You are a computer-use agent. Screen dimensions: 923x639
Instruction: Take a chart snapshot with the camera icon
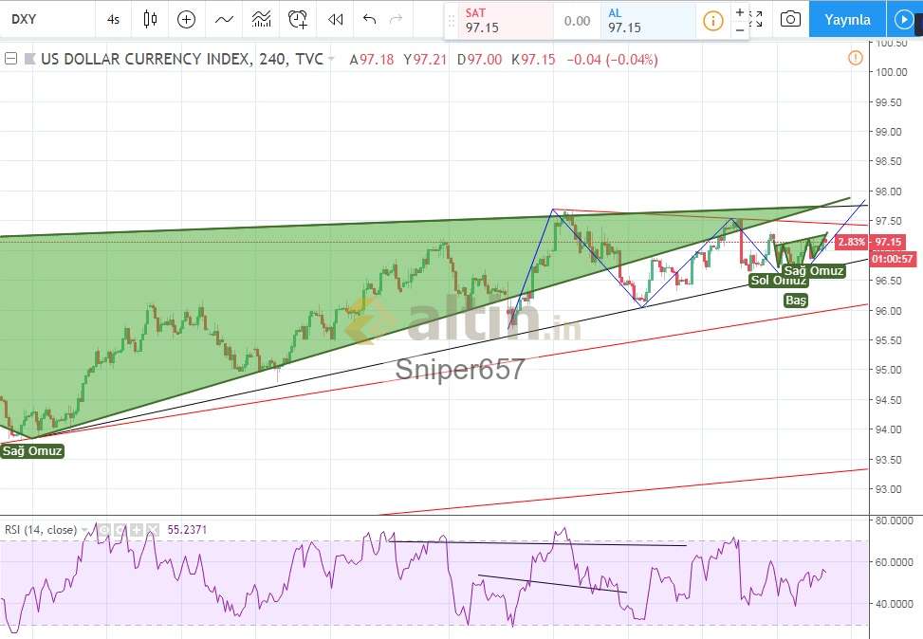click(790, 19)
